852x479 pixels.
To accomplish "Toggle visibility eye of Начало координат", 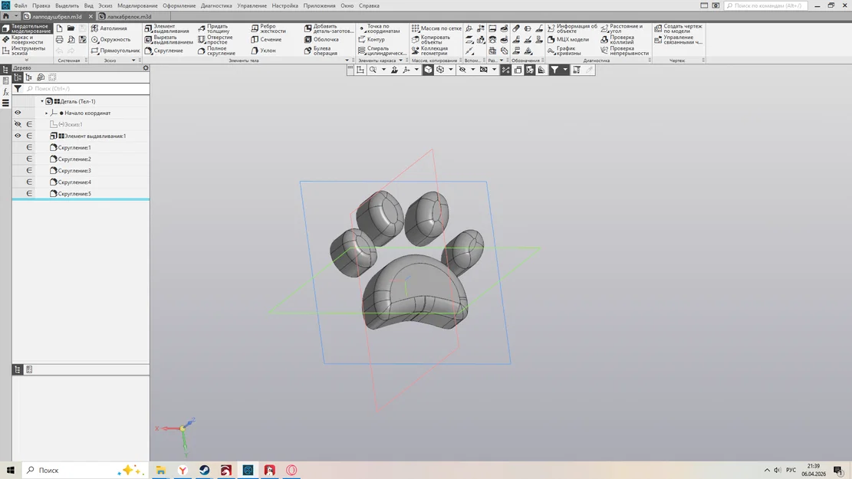I will click(18, 113).
